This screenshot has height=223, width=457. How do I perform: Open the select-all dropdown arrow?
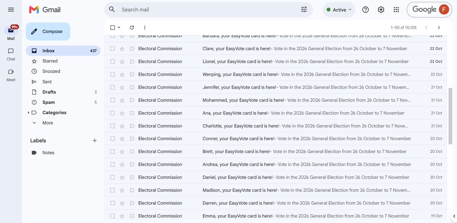point(119,27)
